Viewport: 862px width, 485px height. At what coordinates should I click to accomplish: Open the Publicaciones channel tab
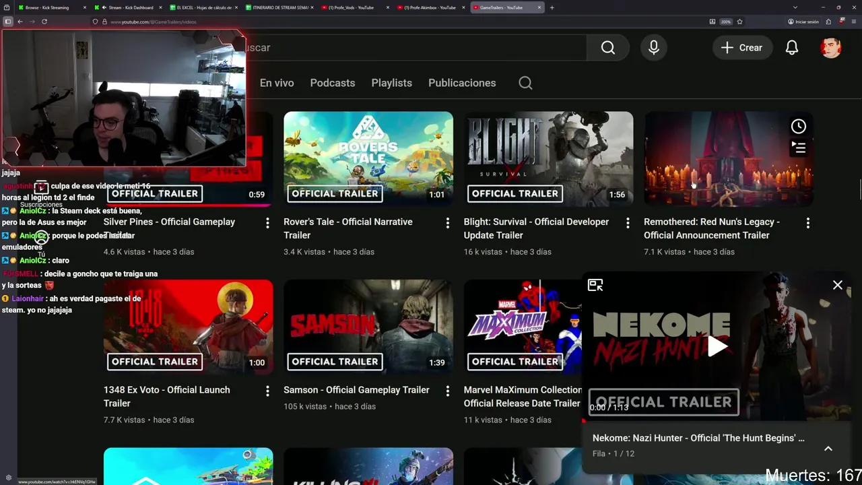coord(462,83)
